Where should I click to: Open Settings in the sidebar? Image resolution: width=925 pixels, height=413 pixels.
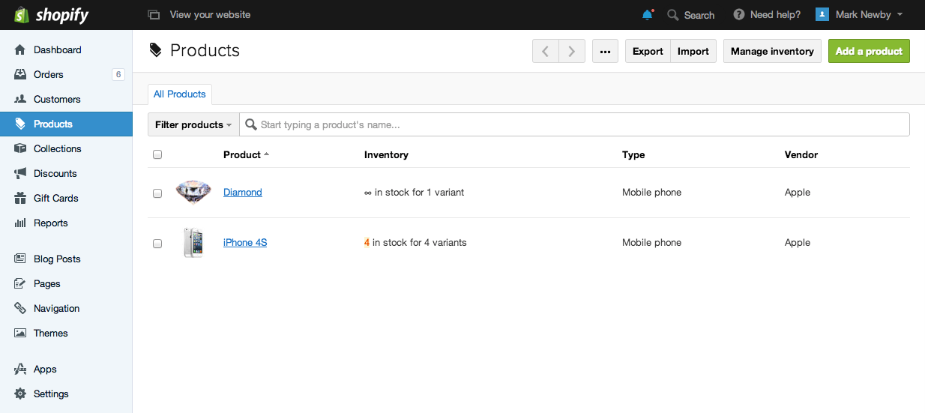(x=66, y=394)
